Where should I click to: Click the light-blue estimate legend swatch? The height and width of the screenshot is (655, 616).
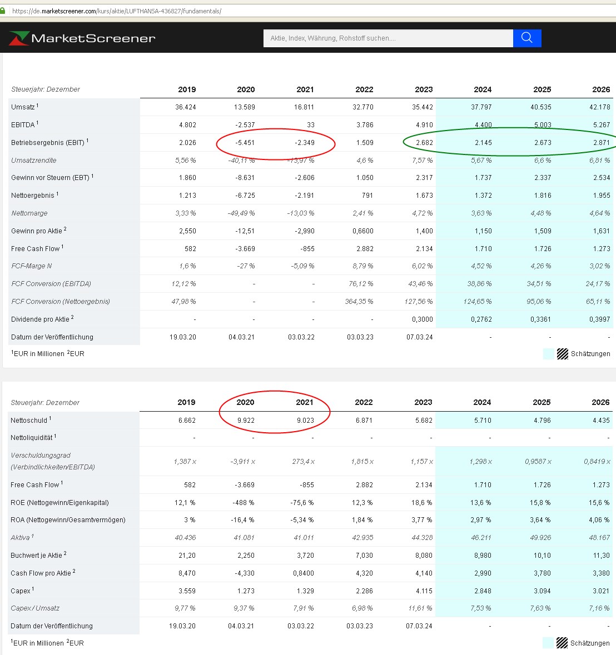[549, 354]
